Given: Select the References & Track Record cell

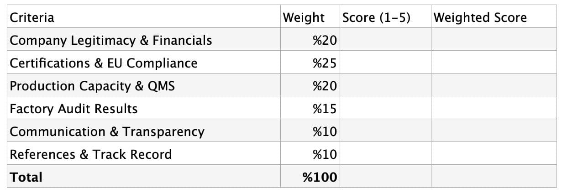Looking at the screenshot, I should pos(91,154).
